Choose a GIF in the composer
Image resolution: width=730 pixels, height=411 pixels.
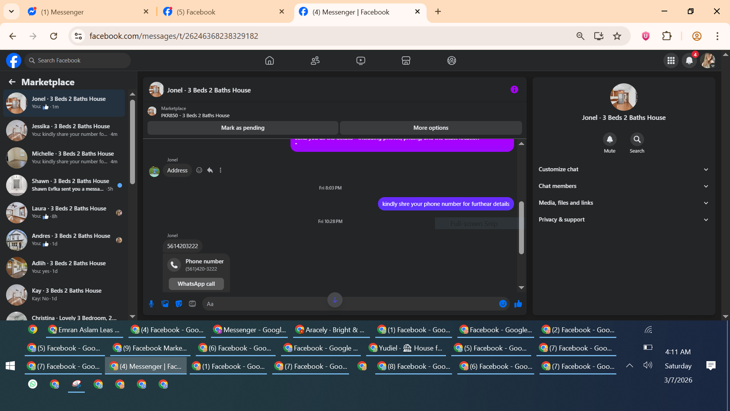point(192,304)
